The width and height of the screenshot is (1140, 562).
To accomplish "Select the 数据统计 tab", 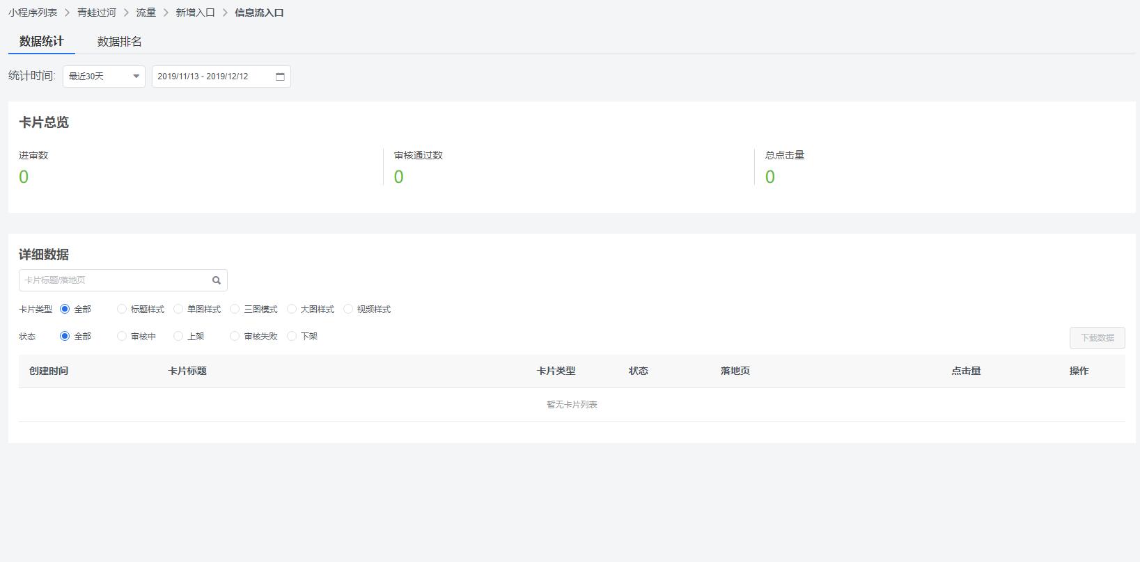I will [x=42, y=42].
